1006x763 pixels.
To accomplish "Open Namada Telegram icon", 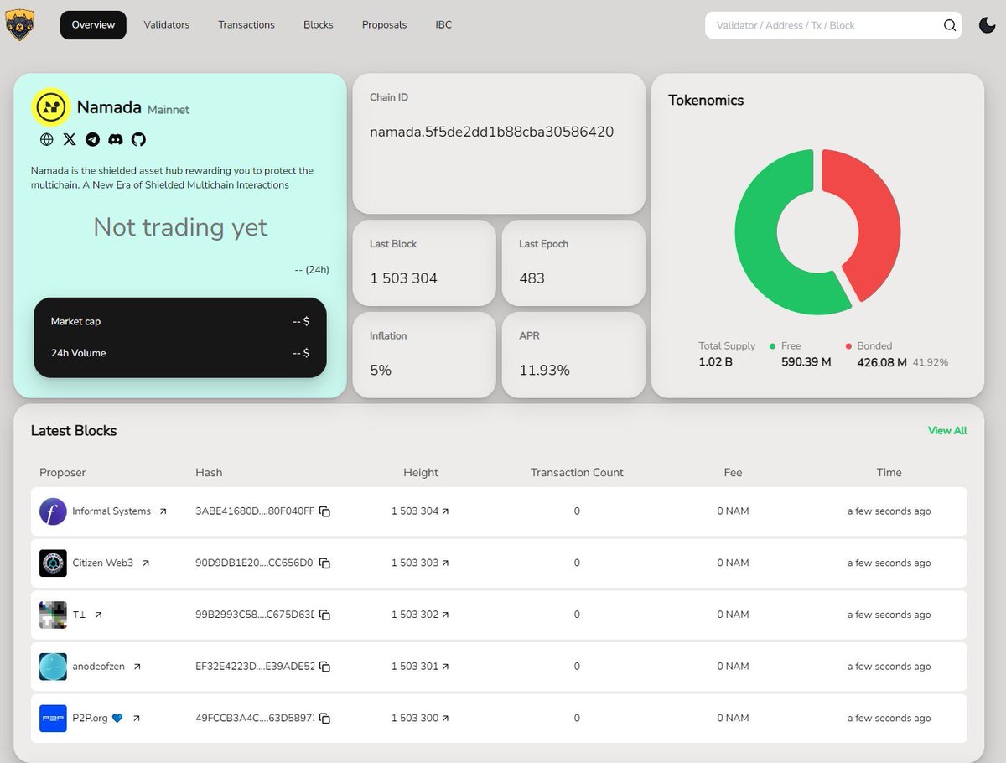I will click(x=93, y=139).
